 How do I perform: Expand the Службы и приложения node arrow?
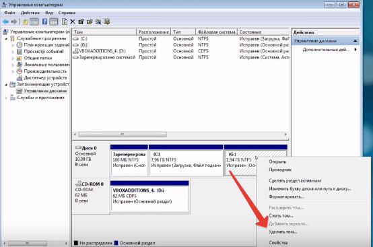(6, 98)
